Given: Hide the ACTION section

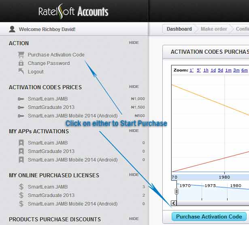Looking at the screenshot, I should [134, 43].
